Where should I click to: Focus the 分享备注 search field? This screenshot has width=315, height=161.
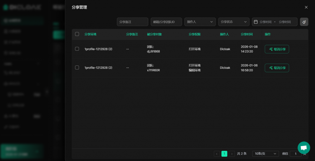[x=132, y=22]
